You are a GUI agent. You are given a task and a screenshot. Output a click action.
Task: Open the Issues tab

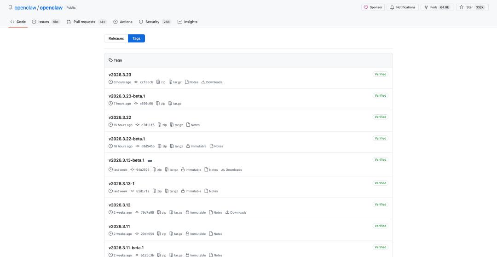[46, 22]
